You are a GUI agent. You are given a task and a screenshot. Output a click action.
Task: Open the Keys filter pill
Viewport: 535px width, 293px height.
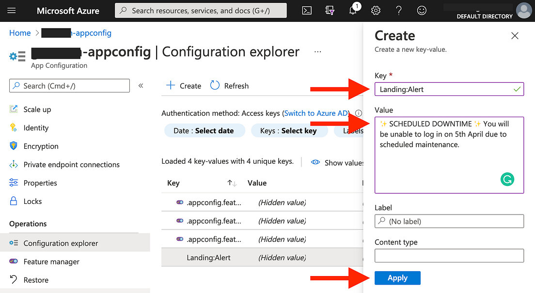click(288, 131)
